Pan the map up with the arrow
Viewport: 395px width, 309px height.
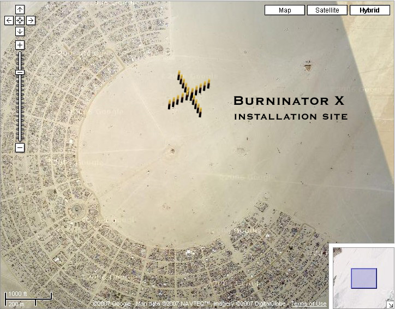pos(20,10)
